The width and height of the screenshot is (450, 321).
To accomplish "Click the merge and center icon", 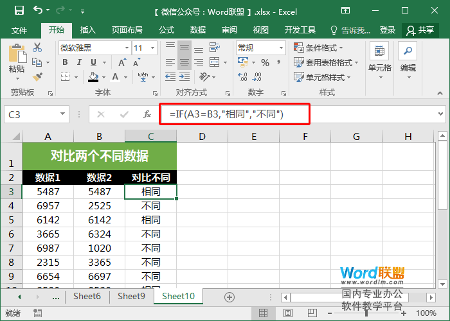I will (214, 62).
